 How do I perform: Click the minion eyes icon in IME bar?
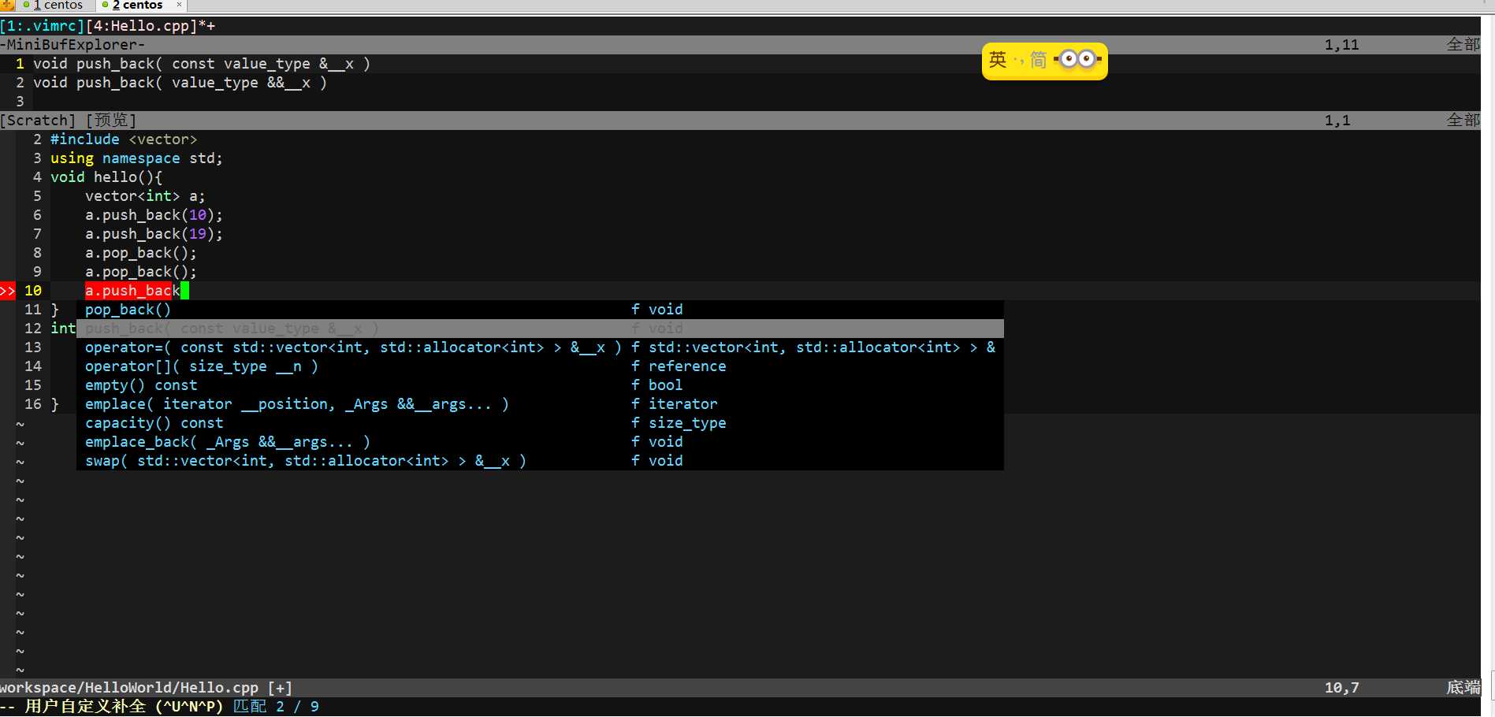coord(1077,59)
